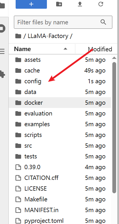Viewport: 119px width, 224px height.
Task: Select the examples folder
Action: (60, 124)
